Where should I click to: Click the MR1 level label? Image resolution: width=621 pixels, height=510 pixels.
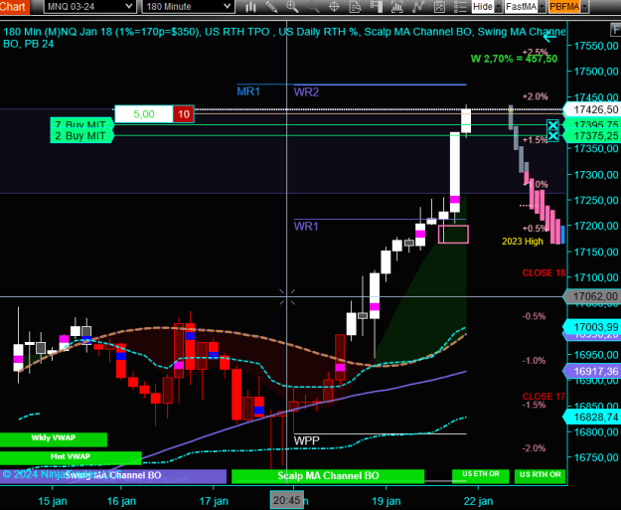(248, 91)
